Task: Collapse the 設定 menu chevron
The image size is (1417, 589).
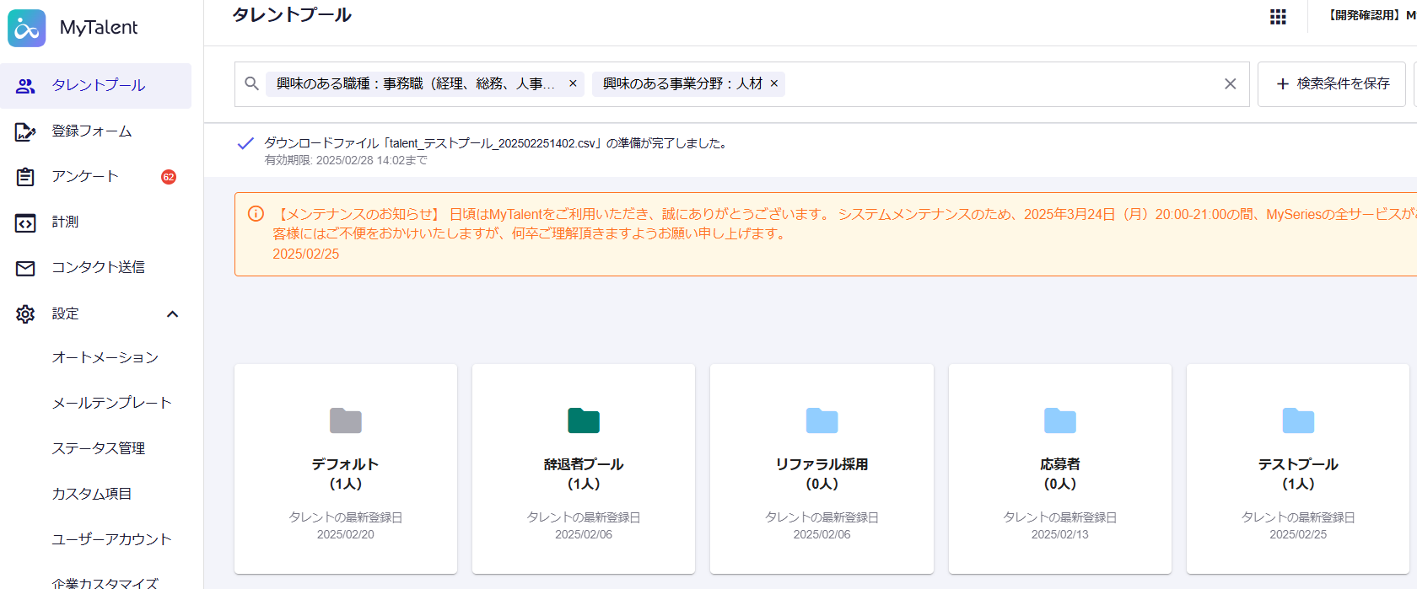Action: pos(173,314)
